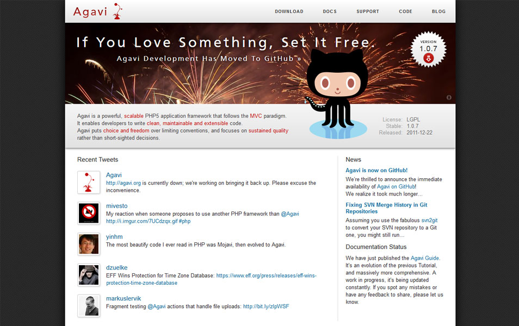
Task: Go to the Docs page
Action: tap(330, 11)
